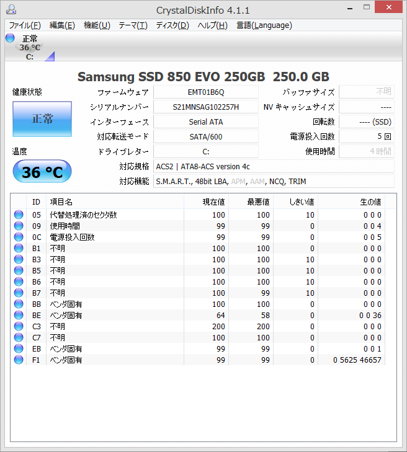Image resolution: width=407 pixels, height=452 pixels.
Task: Click the しきい値 column header
Action: pos(296,202)
